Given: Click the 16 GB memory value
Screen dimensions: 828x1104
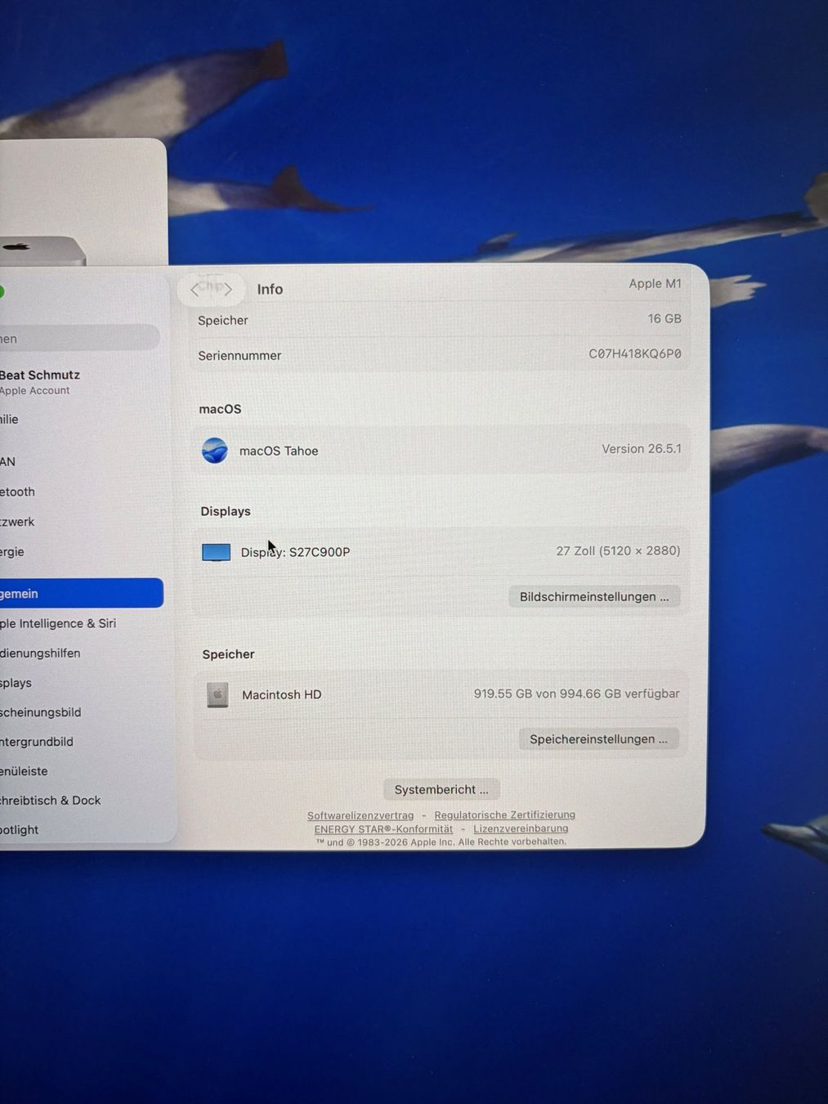Looking at the screenshot, I should [665, 319].
